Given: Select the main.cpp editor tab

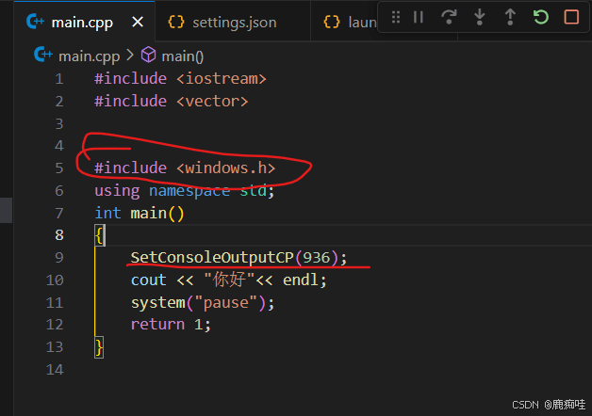Looking at the screenshot, I should coord(84,22).
